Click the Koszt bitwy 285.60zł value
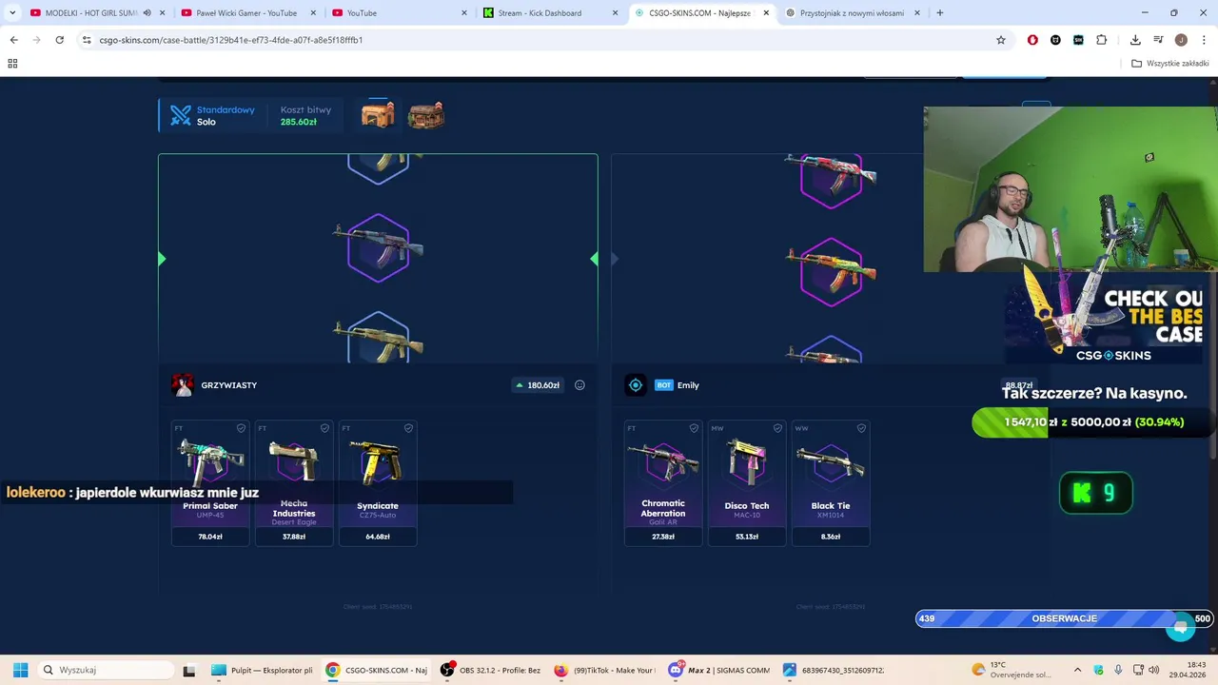The width and height of the screenshot is (1218, 685). 299,122
